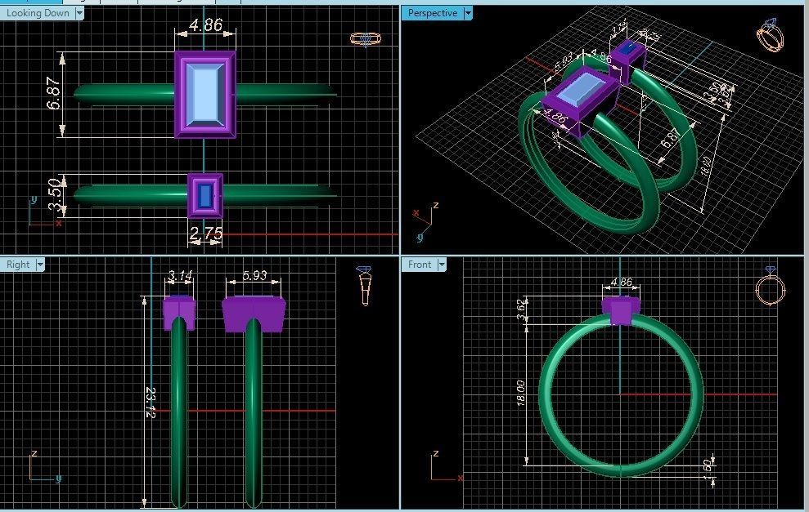Select the 18.00 dimension in Front view
The width and height of the screenshot is (809, 512).
pyautogui.click(x=520, y=394)
